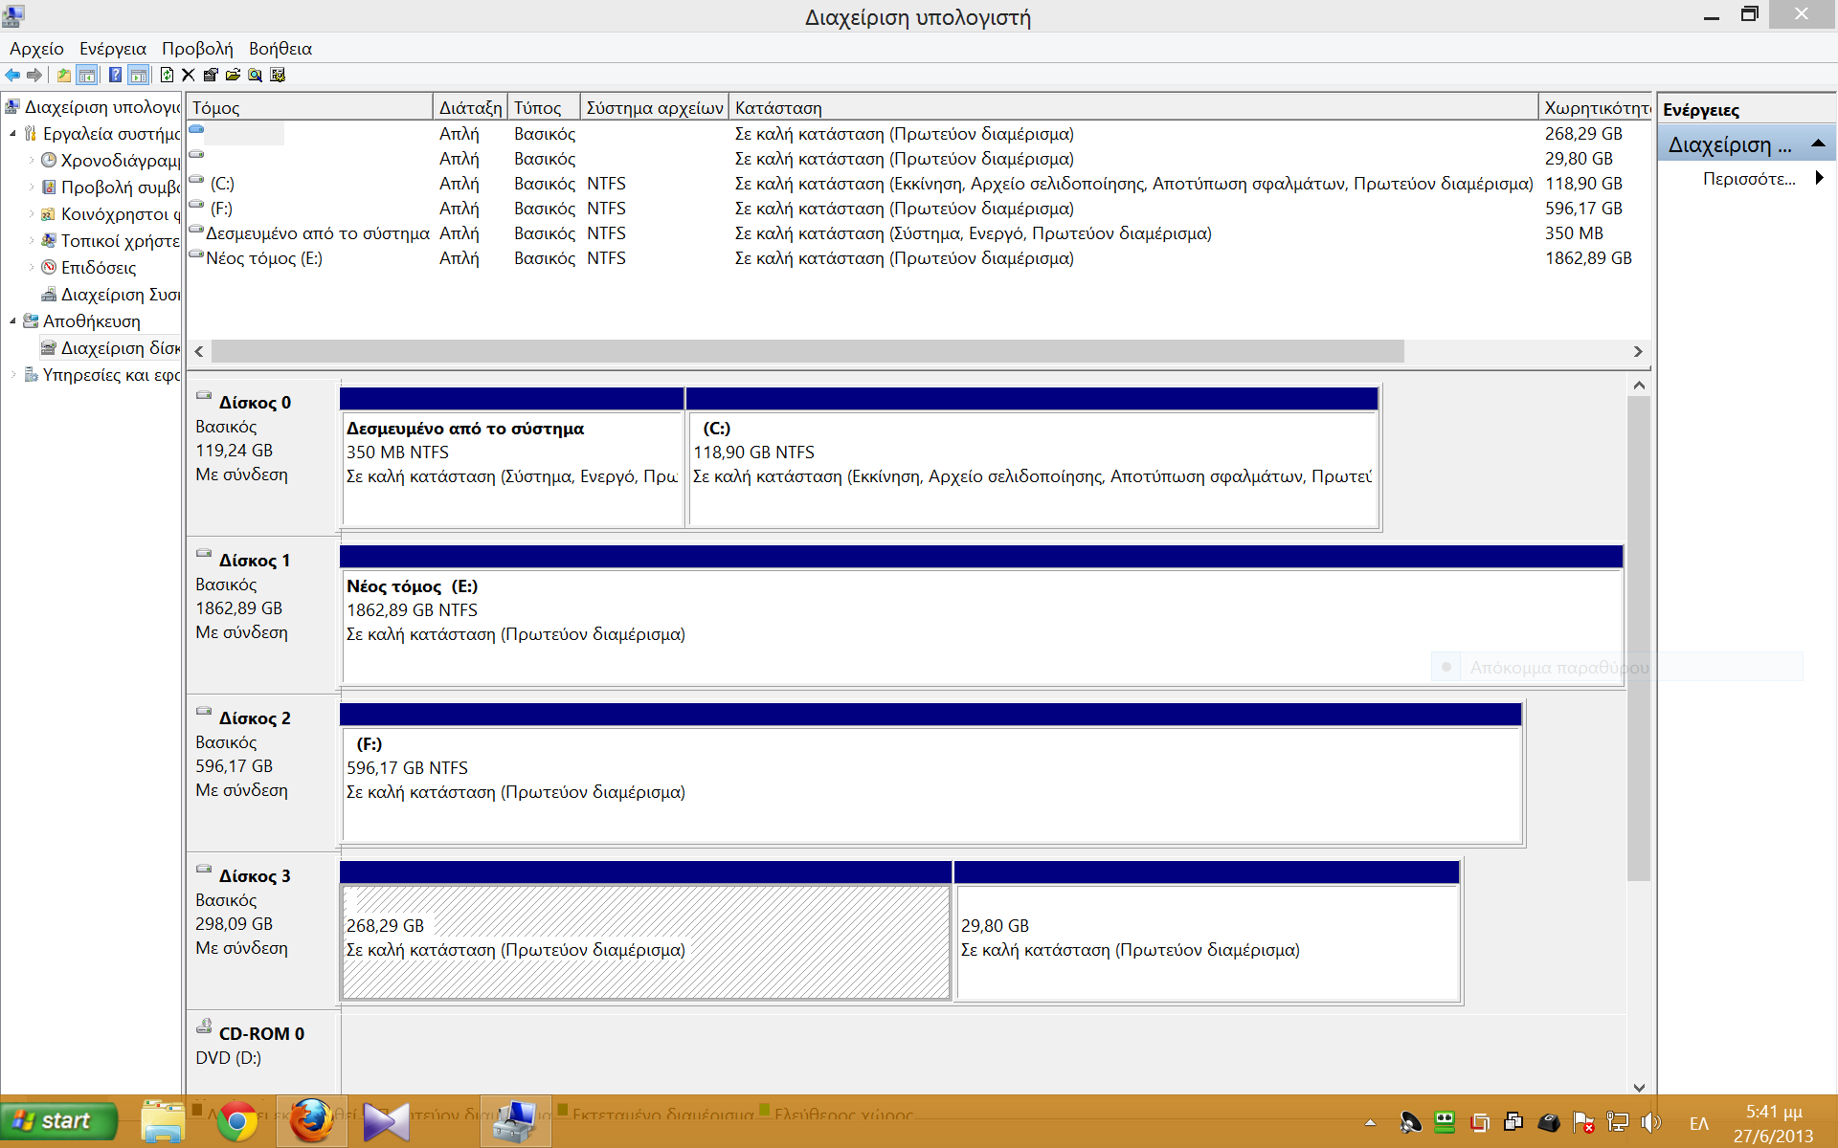Toggle the show/hide console tree button

87,75
